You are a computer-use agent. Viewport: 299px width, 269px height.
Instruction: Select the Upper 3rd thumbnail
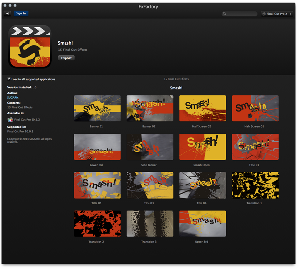pos(202,224)
